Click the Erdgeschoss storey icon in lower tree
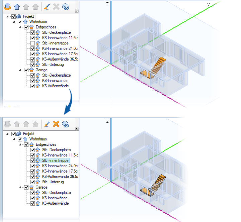Viewport: 241px width, 222px height. (x=31, y=144)
